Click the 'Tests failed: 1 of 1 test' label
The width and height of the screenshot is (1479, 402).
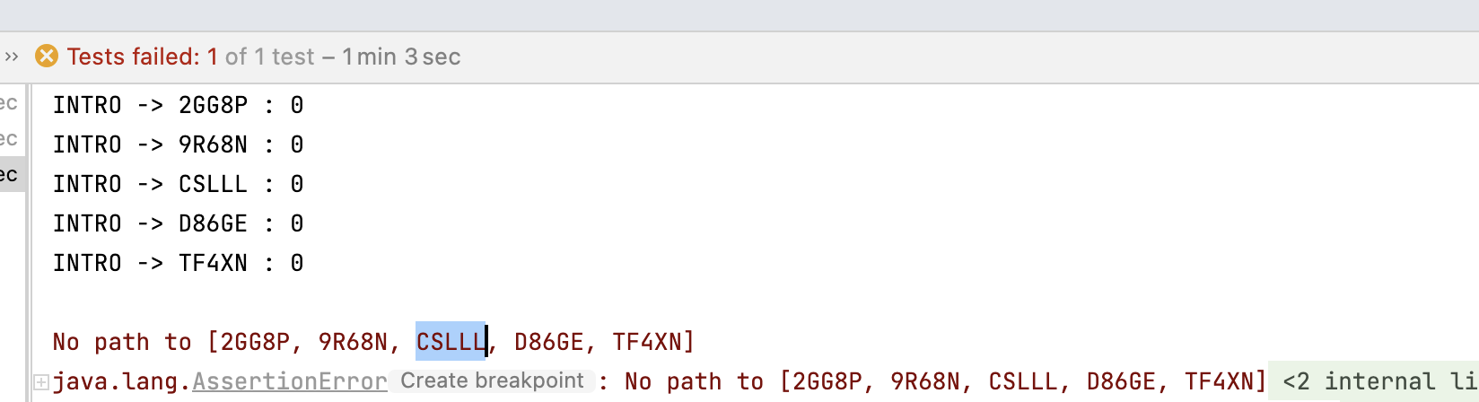pyautogui.click(x=190, y=57)
